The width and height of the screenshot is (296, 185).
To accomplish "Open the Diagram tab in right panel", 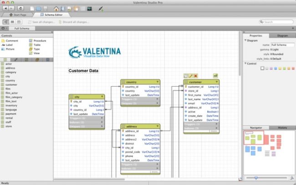I will pyautogui.click(x=282, y=36).
